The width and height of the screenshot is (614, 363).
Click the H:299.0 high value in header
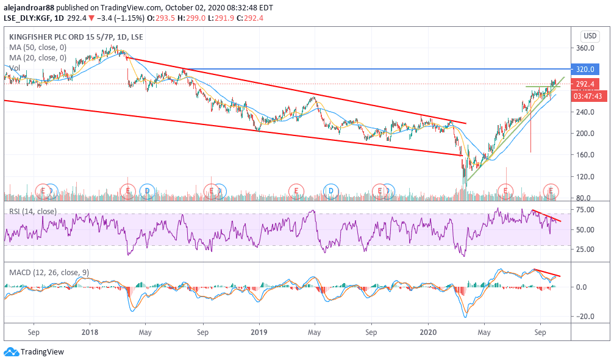pos(191,18)
